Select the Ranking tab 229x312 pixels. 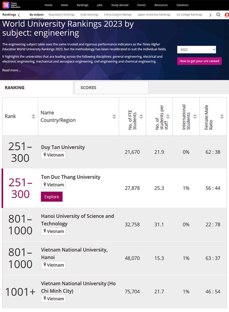point(15,88)
